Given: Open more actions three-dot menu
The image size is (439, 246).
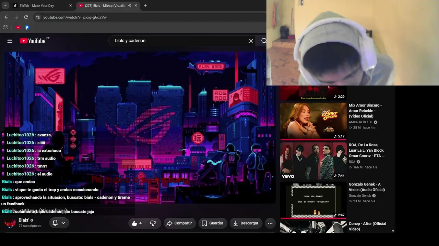Looking at the screenshot, I should coord(270,223).
